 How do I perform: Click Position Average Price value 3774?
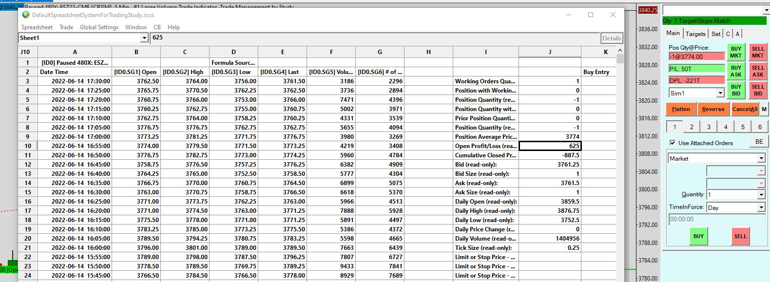pyautogui.click(x=550, y=137)
